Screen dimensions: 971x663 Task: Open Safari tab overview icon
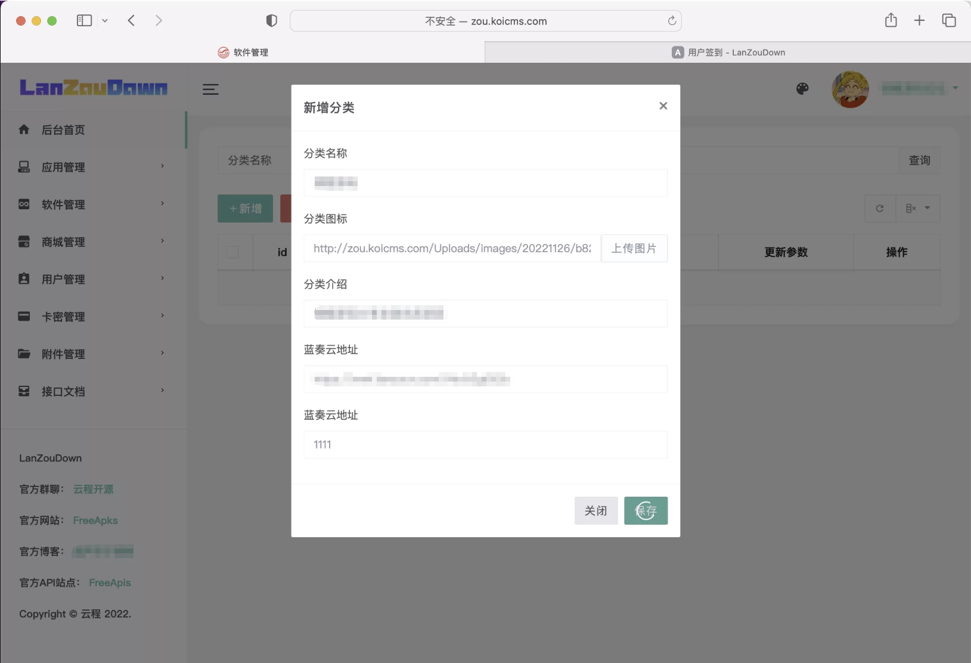click(948, 21)
